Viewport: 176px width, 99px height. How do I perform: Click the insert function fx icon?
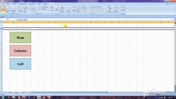click(25, 20)
